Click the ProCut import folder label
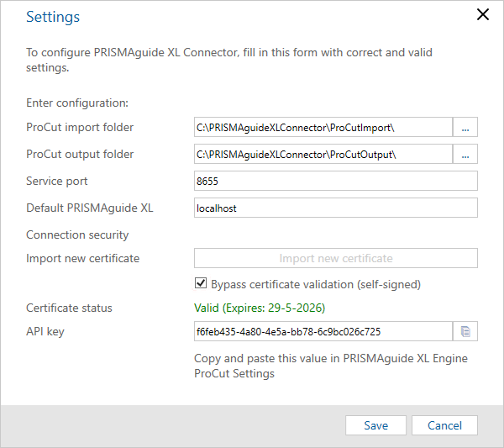 [x=80, y=128]
